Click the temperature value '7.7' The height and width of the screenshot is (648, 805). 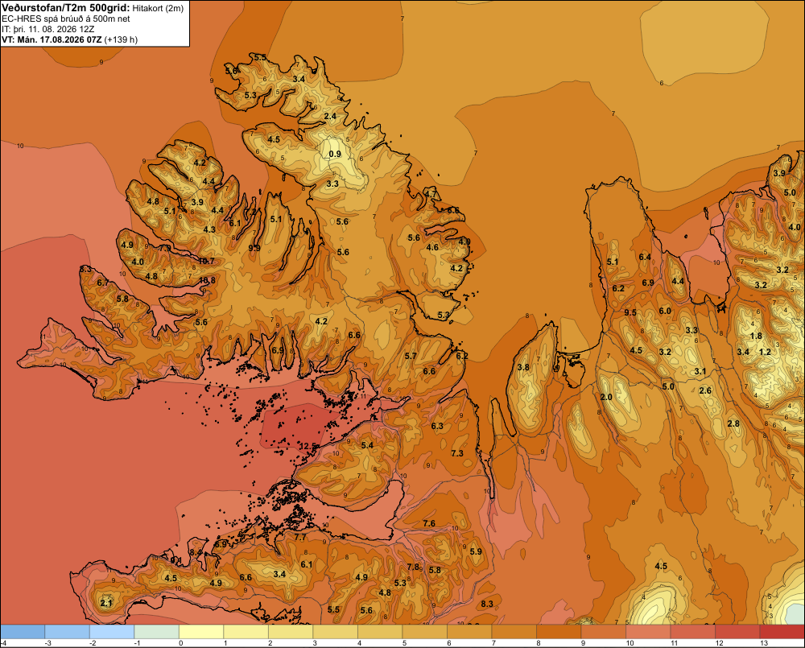pos(300,537)
